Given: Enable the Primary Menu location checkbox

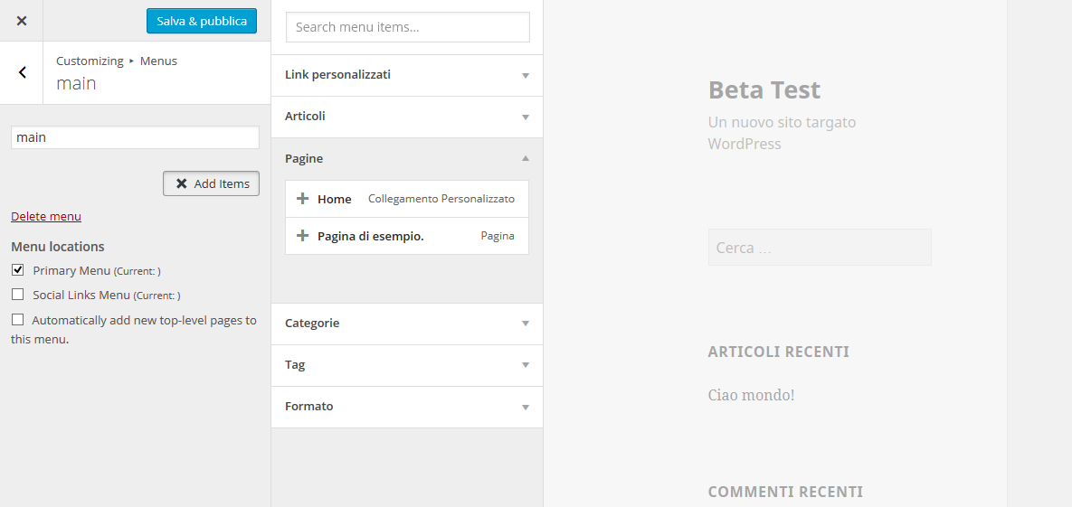Looking at the screenshot, I should pyautogui.click(x=17, y=270).
